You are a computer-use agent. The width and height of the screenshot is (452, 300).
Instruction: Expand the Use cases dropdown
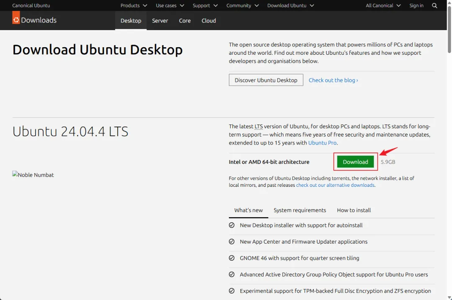170,5
